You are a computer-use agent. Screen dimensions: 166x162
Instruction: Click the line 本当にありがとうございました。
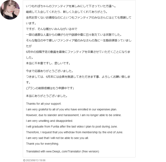(x=47, y=96)
